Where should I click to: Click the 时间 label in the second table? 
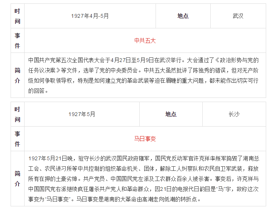(17, 114)
